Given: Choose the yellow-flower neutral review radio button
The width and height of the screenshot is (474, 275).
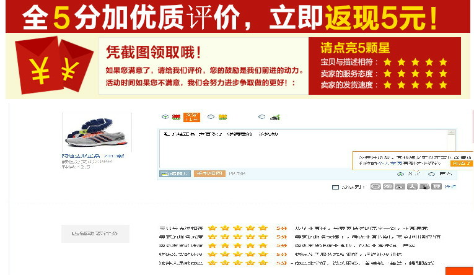Looking at the screenshot, I should click(x=211, y=116).
